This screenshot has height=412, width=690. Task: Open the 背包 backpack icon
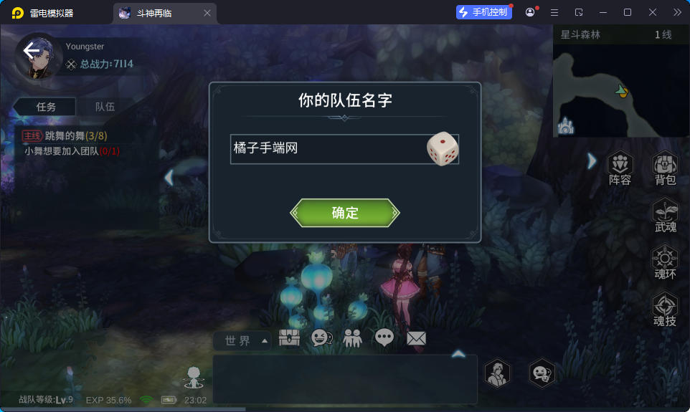click(665, 168)
